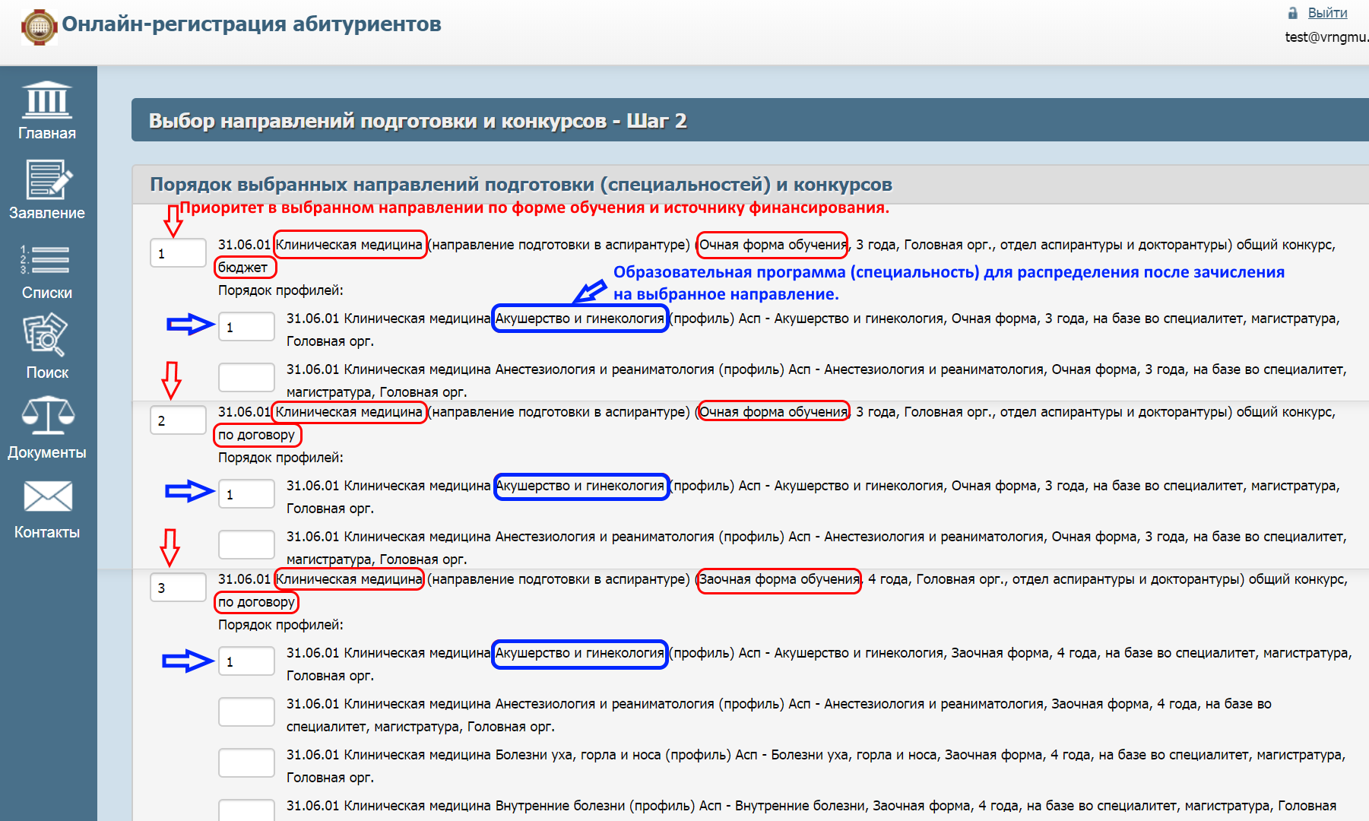Click the padlock icon beside Выйти

pyautogui.click(x=1292, y=13)
